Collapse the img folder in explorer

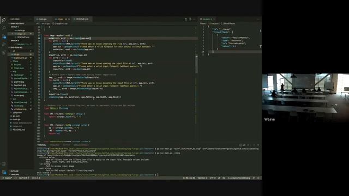[x=21, y=71]
